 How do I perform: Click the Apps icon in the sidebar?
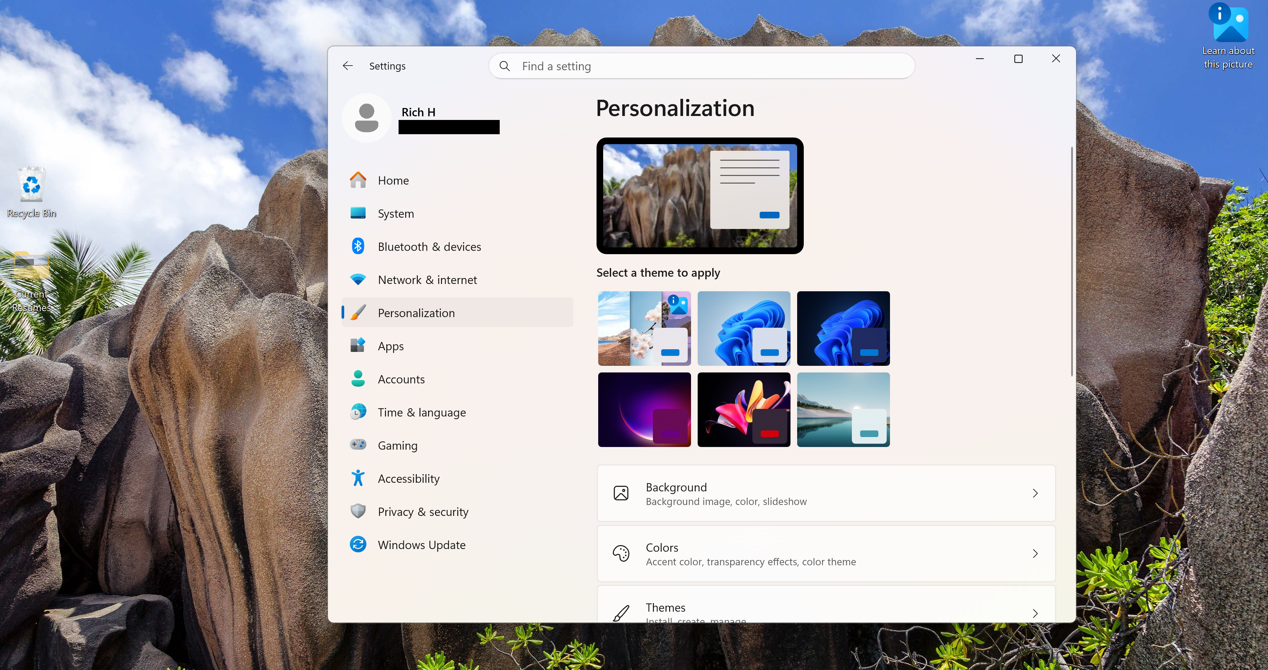coord(358,345)
